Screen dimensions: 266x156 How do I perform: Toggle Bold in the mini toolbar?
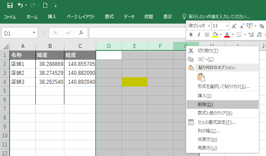point(191,35)
